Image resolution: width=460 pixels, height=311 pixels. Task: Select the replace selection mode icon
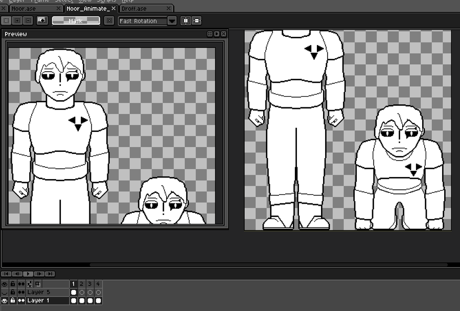pos(6,20)
